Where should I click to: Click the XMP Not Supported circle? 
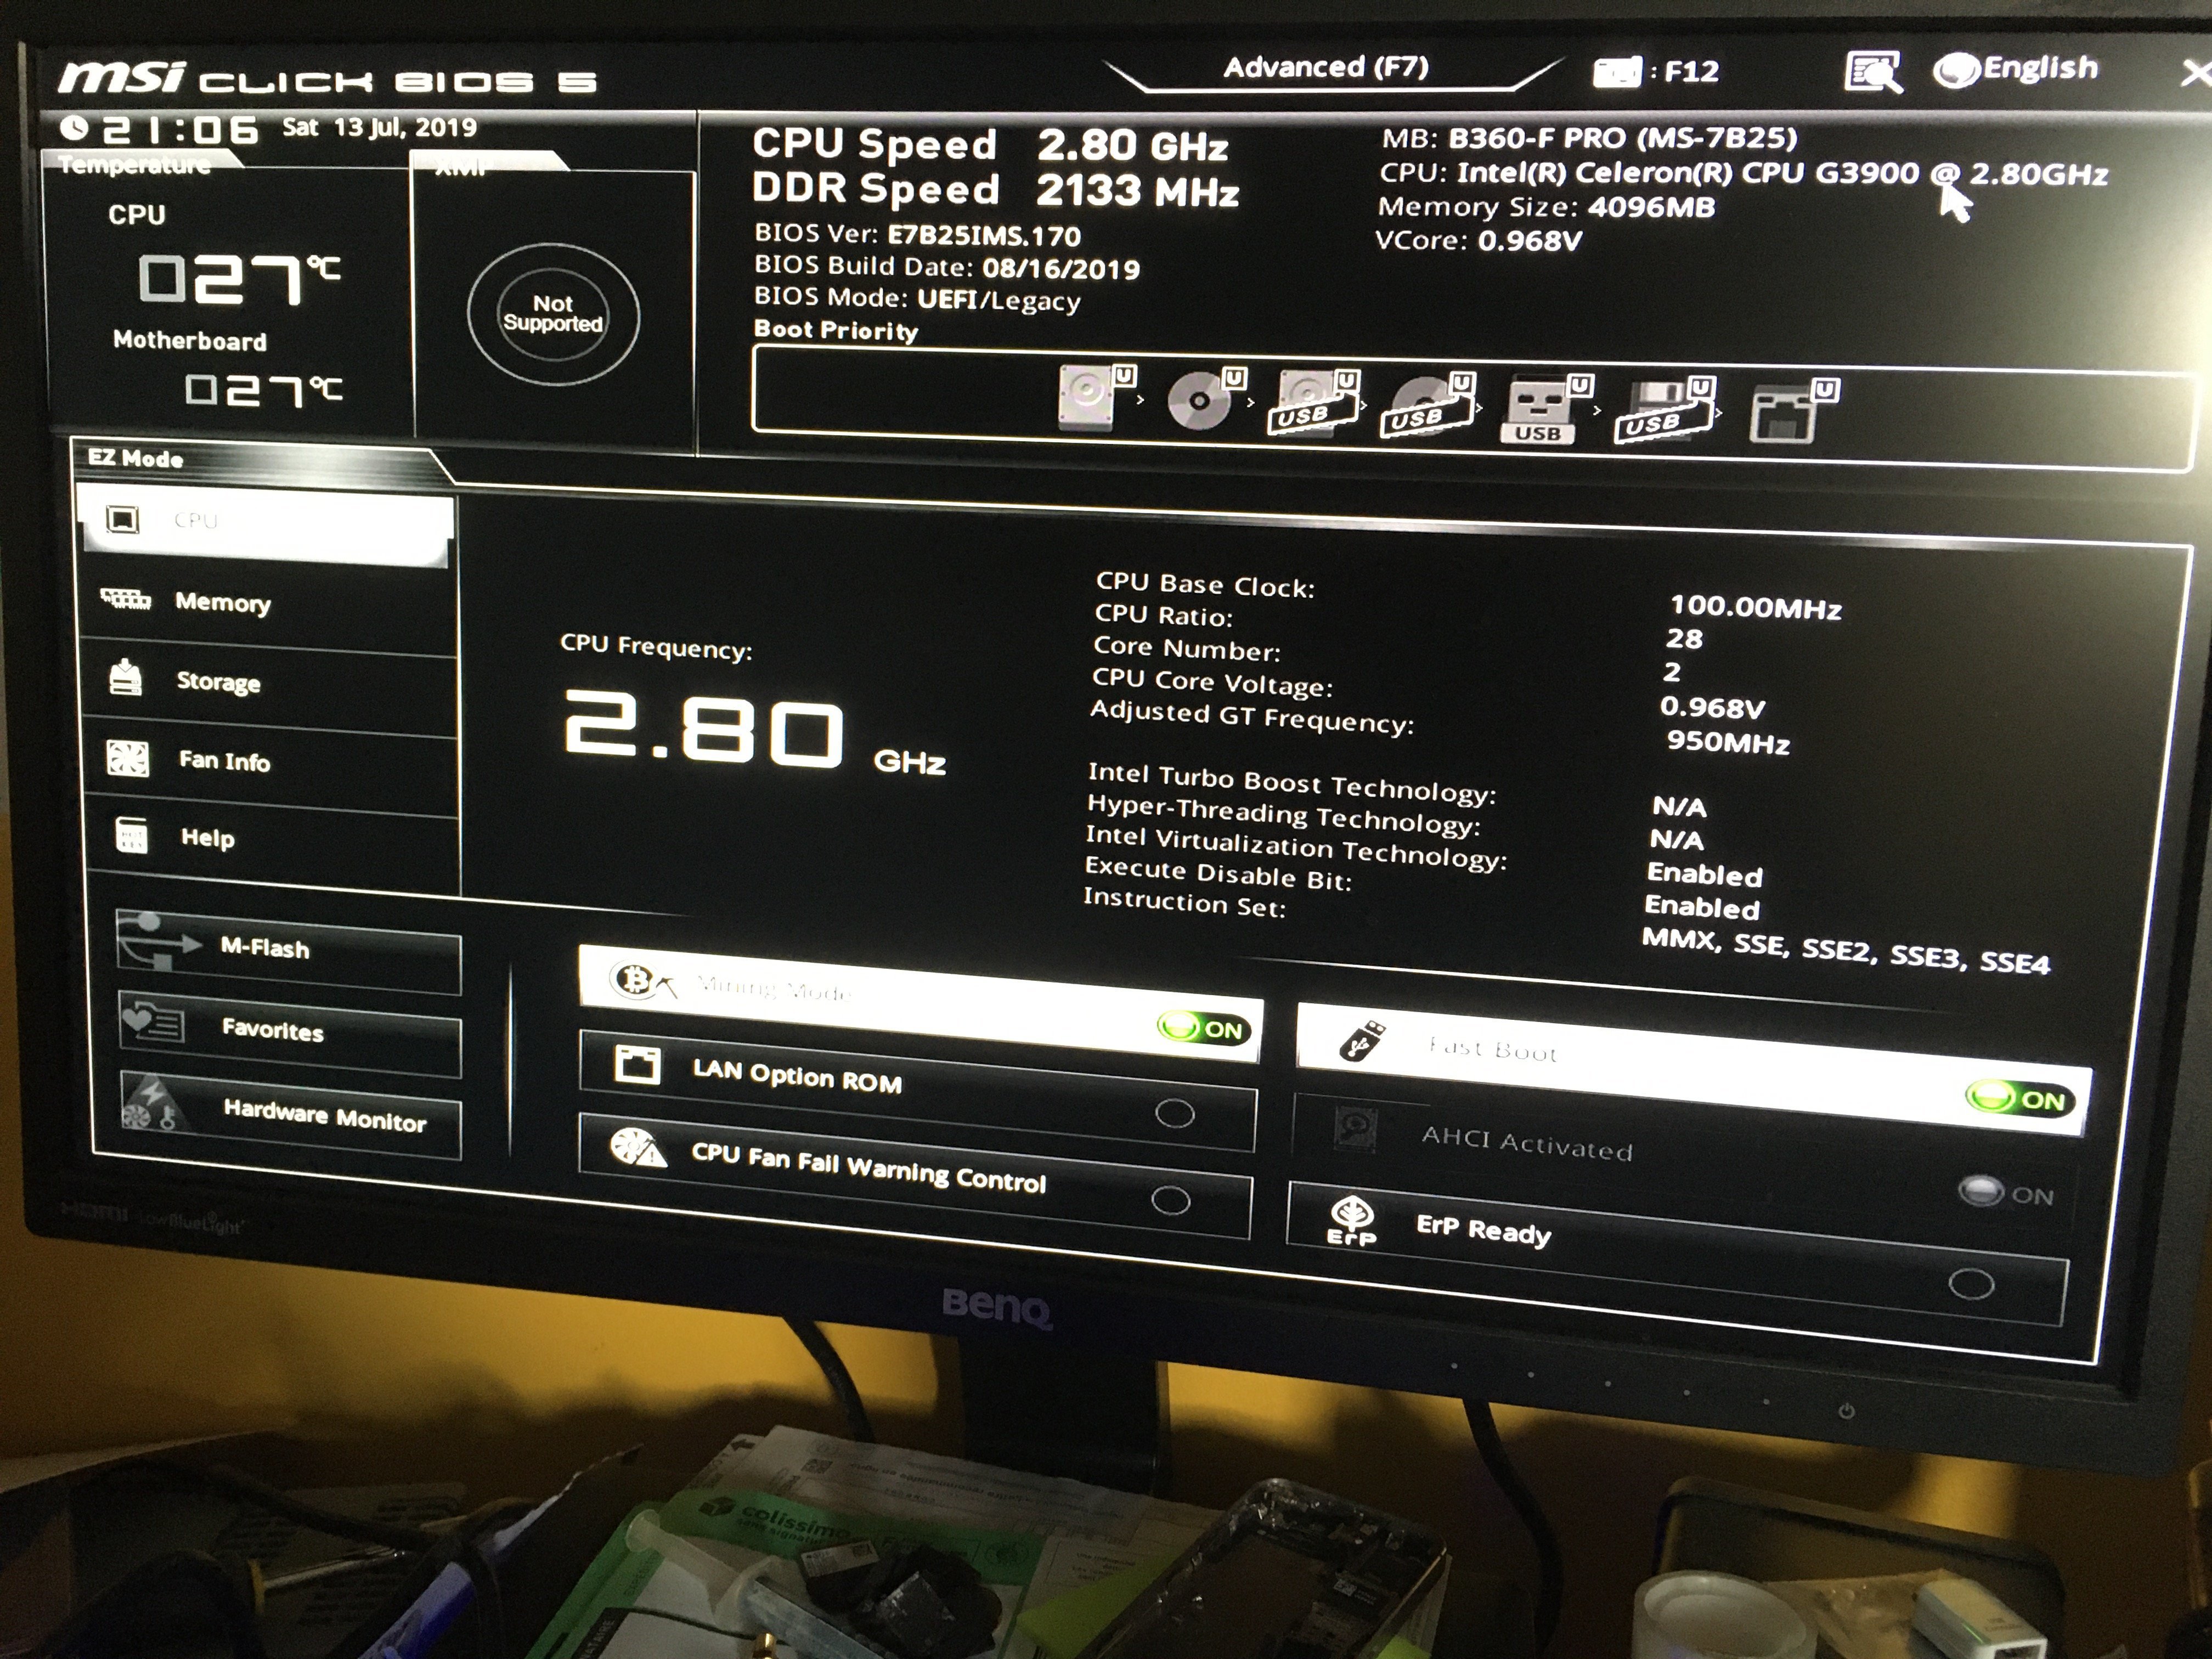click(x=553, y=313)
